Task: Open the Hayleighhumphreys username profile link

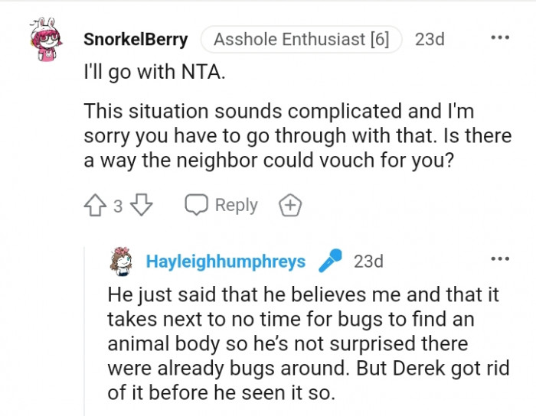Action: [x=225, y=262]
